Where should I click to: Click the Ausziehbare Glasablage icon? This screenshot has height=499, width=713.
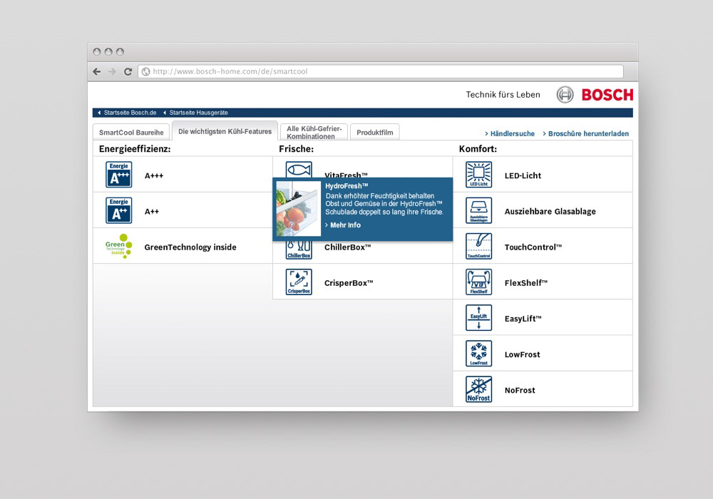tap(479, 210)
